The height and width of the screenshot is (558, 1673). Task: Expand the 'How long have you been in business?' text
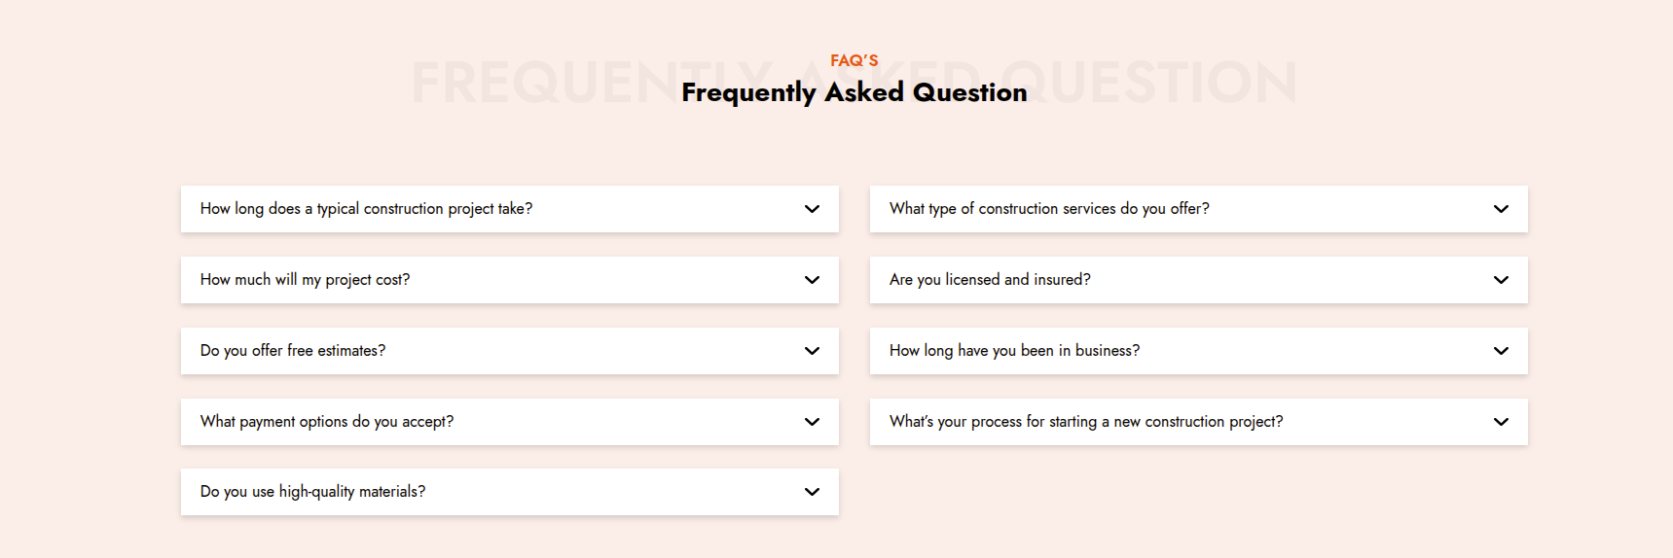coord(1014,351)
